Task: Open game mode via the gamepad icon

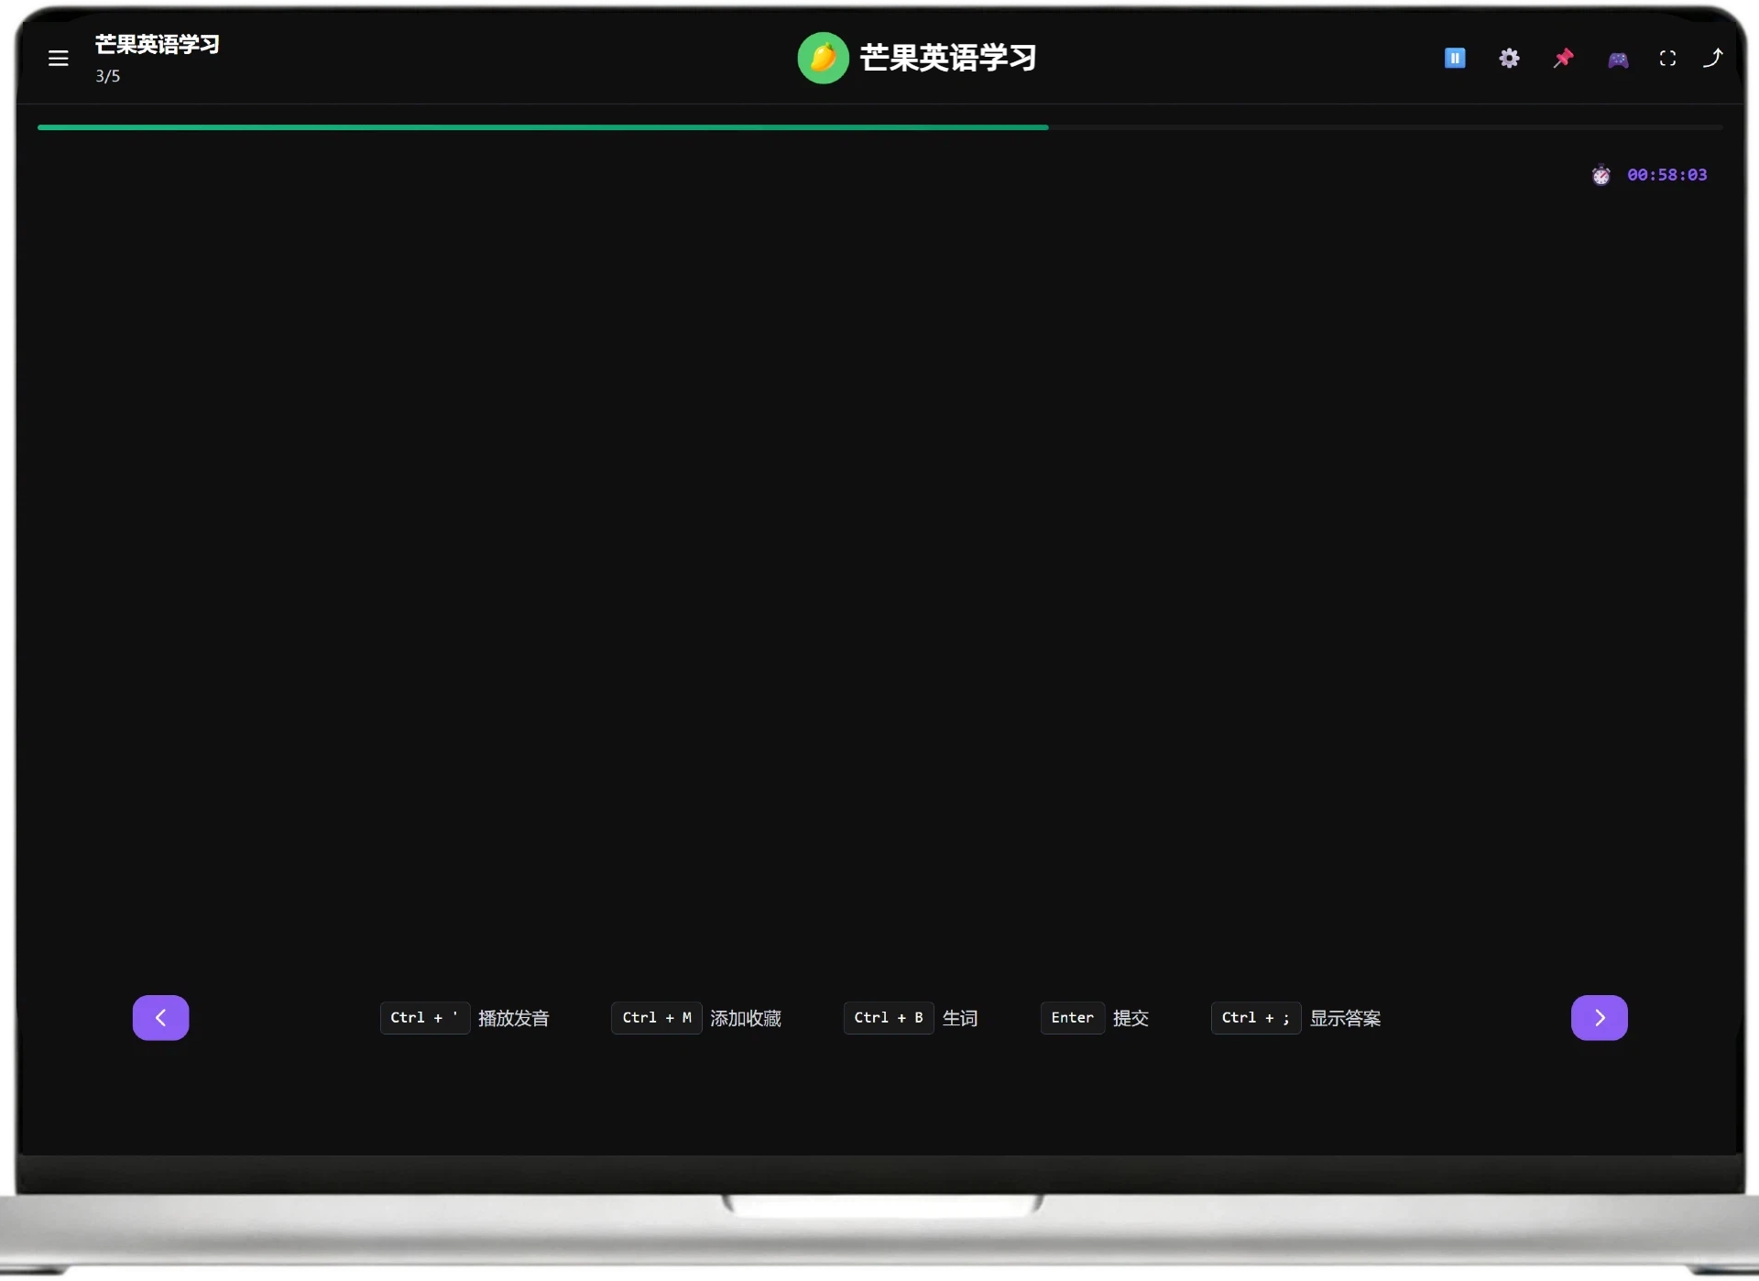Action: point(1617,58)
